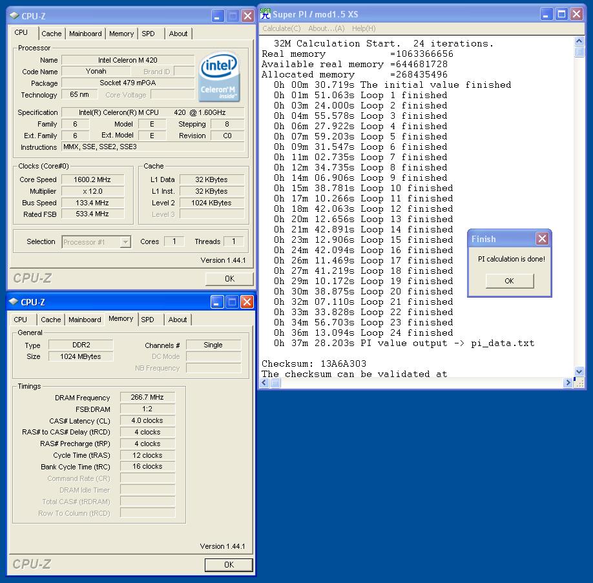Switch to Cache tab in top CPU-Z
593x583 pixels.
[x=52, y=34]
